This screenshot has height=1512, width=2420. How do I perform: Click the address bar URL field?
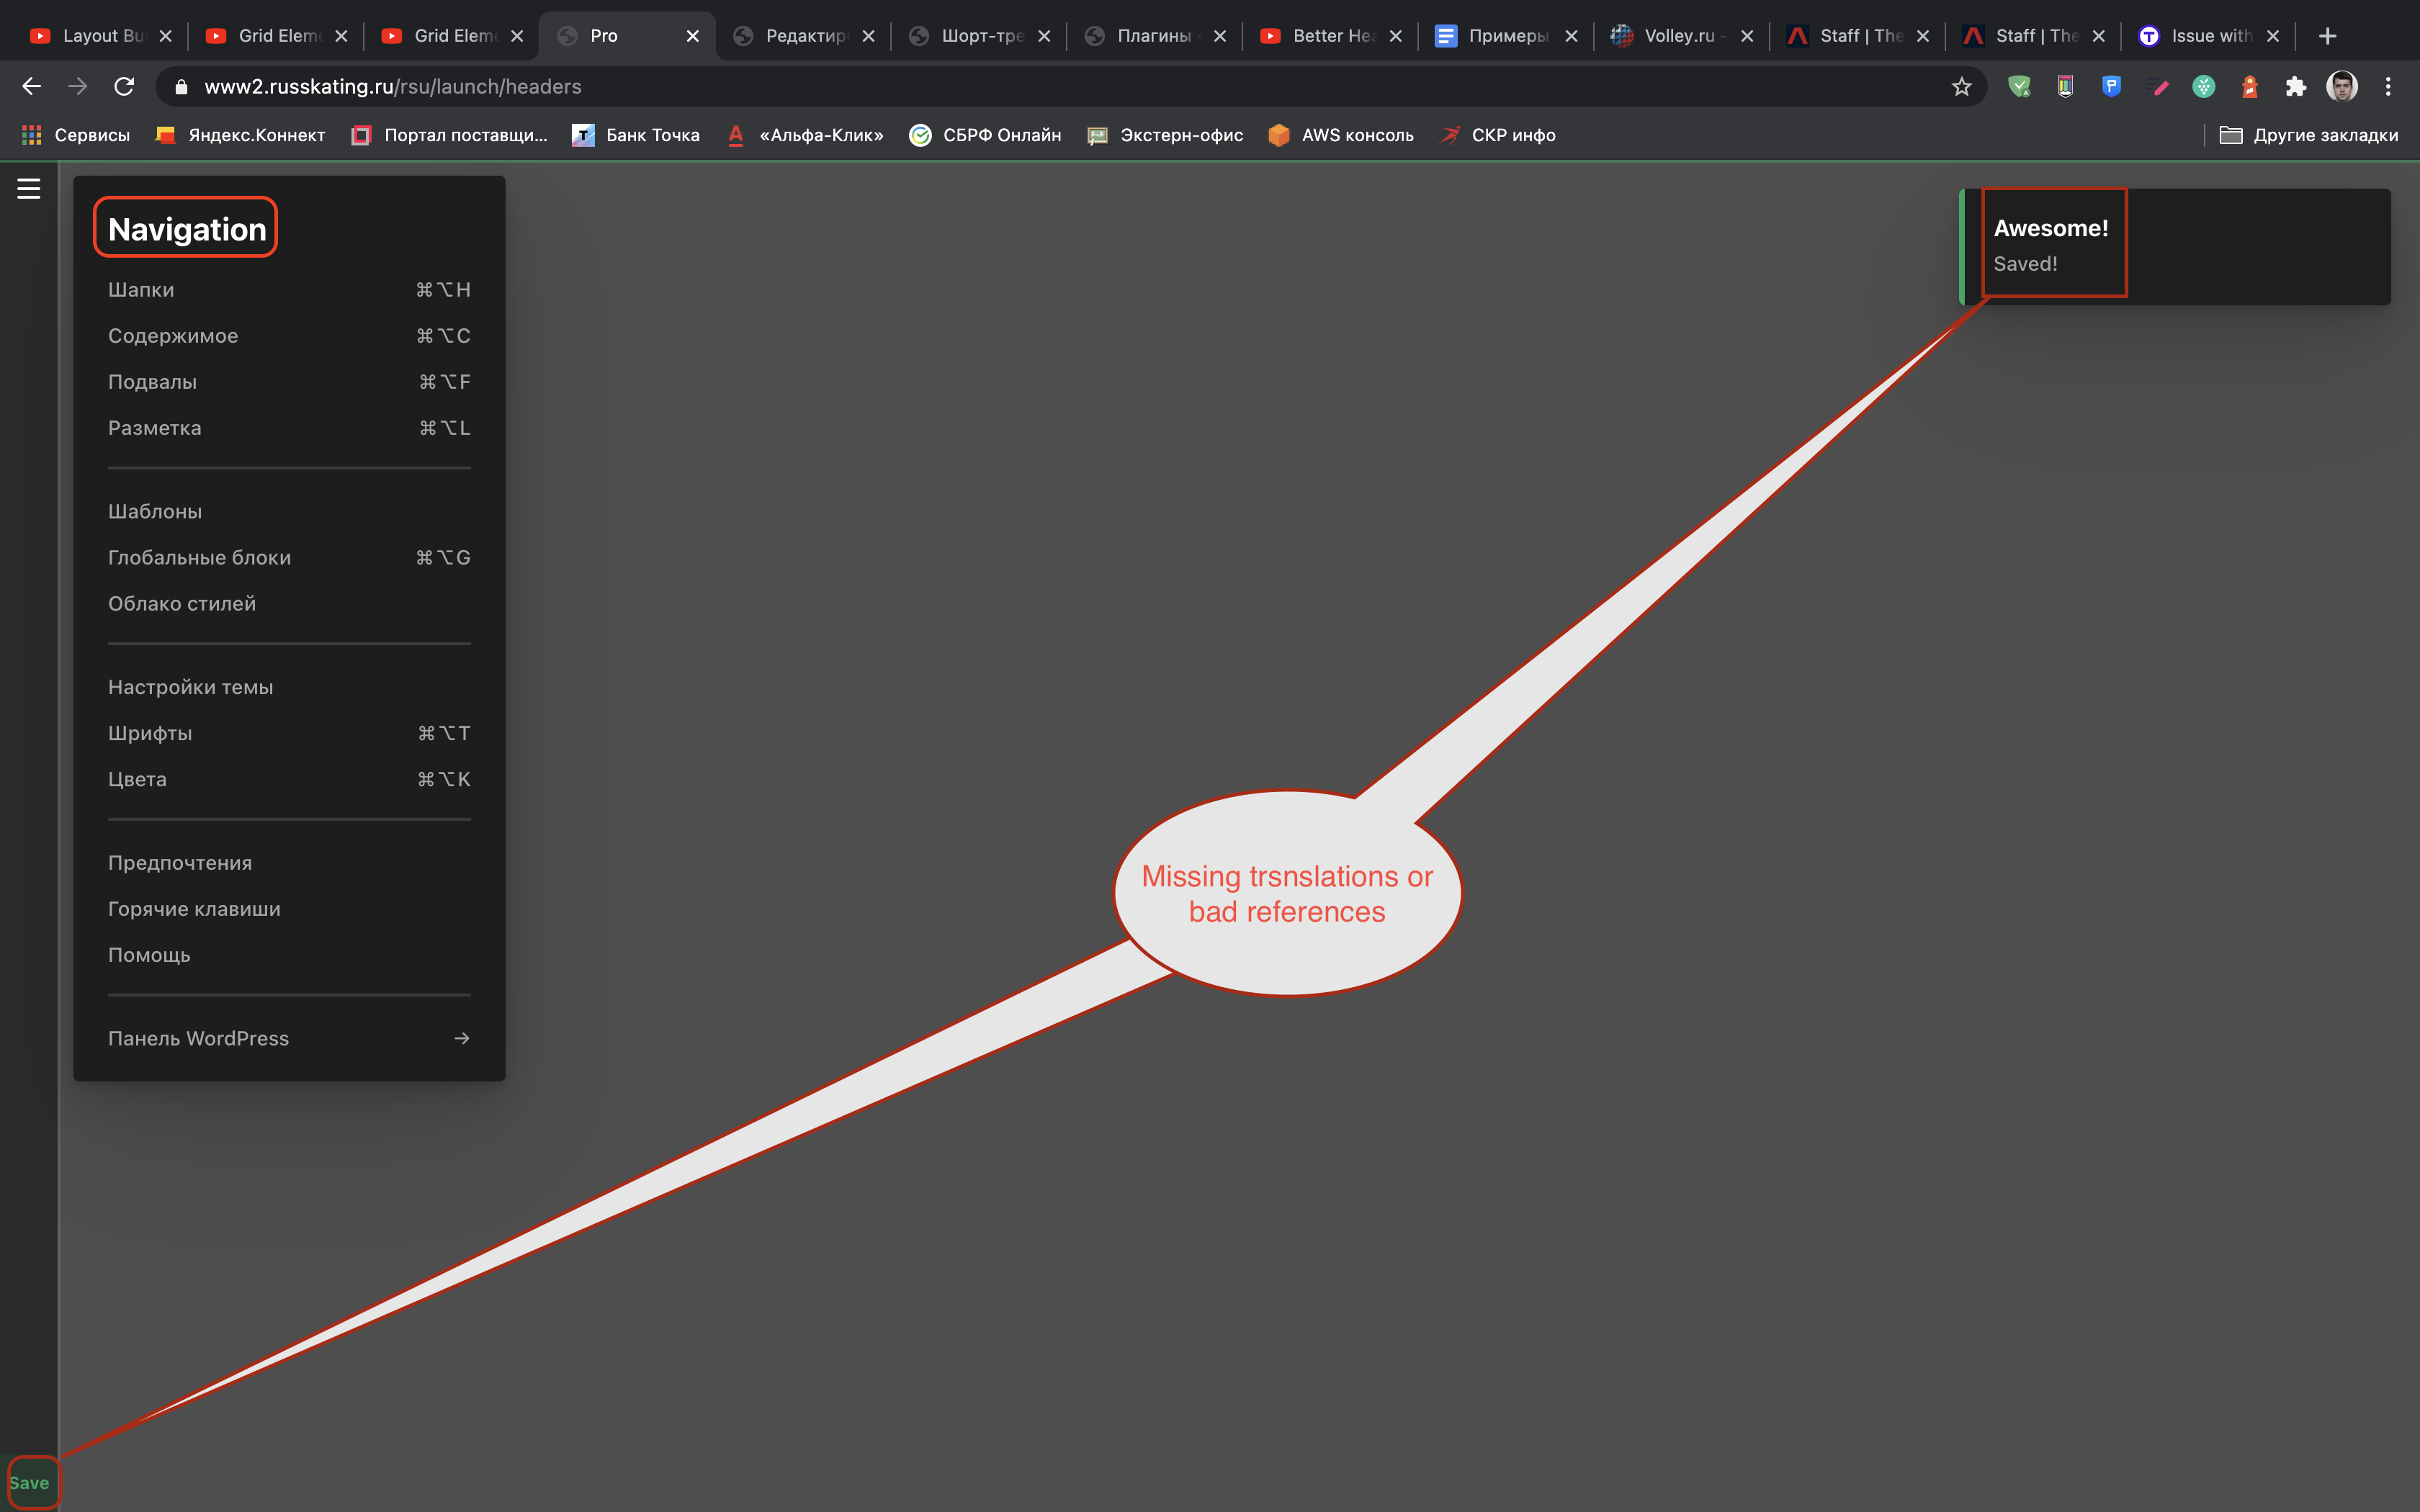[x=1070, y=87]
